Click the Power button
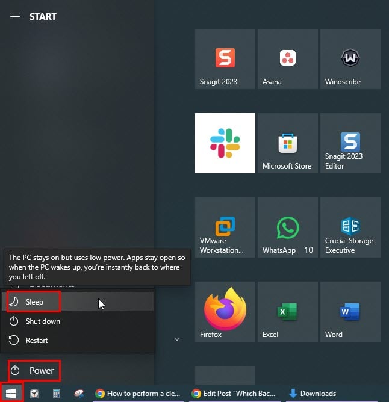Screen dimensions: 389x402 [x=34, y=371]
